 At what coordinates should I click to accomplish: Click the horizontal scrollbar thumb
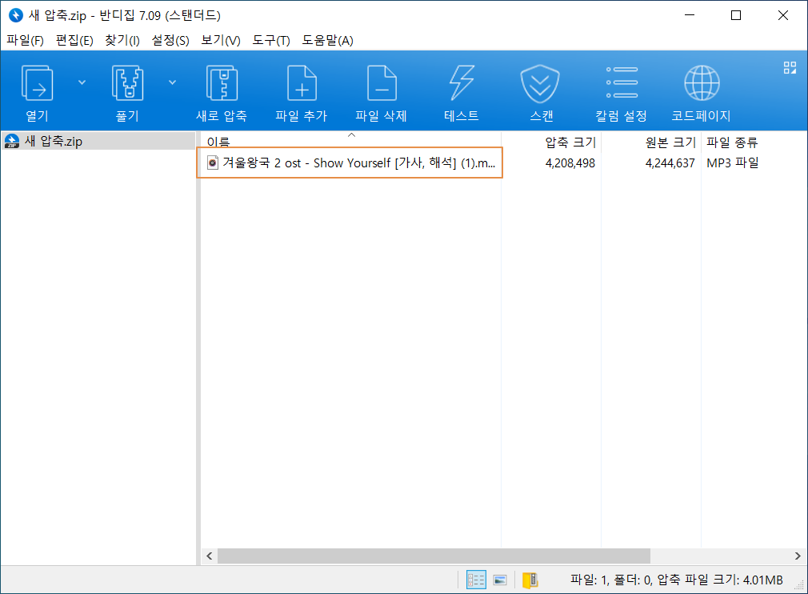click(x=434, y=556)
